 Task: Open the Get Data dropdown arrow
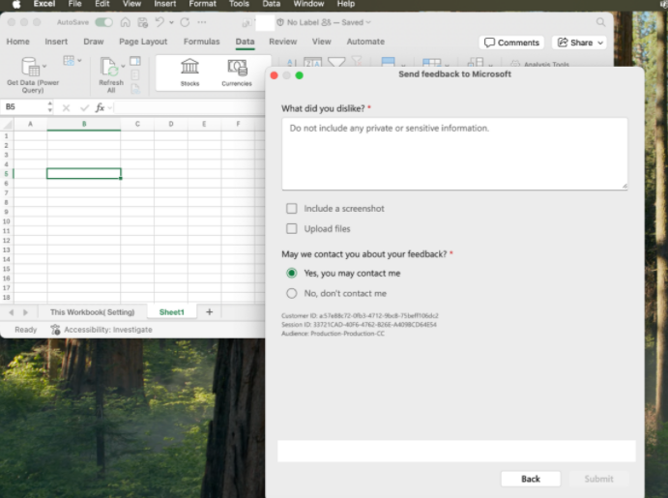pyautogui.click(x=44, y=67)
